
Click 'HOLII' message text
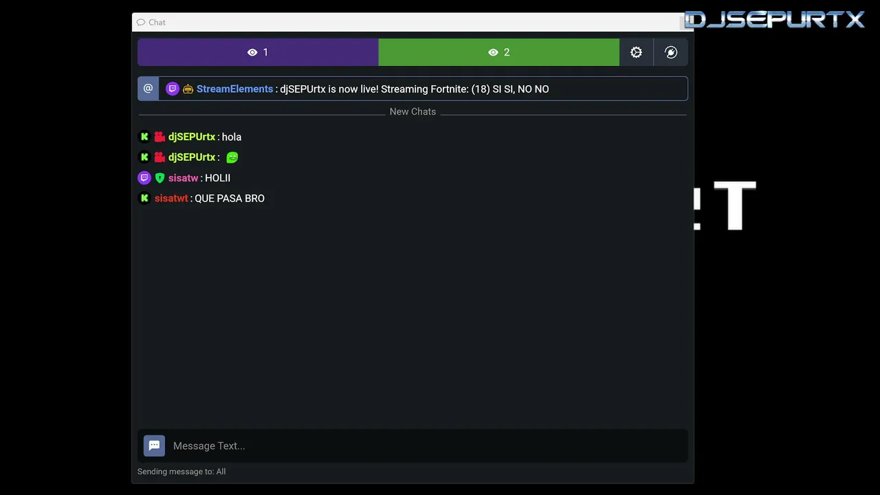[x=217, y=178]
